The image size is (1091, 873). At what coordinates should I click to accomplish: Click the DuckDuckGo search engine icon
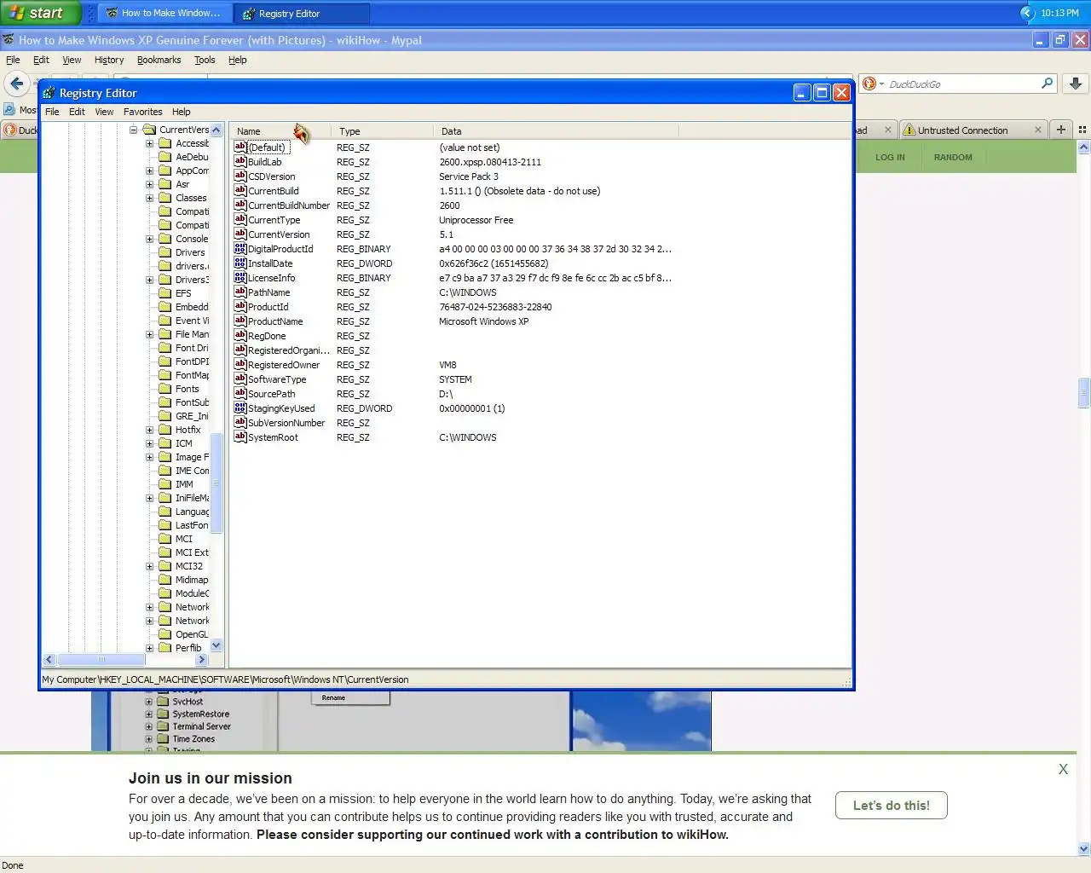(x=869, y=84)
